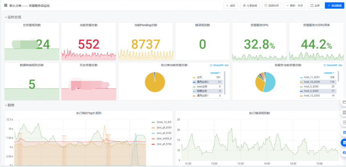This screenshot has height=167, width=346.
Task: Toggle the 通用业务3 legend series
Action: (x=202, y=82)
